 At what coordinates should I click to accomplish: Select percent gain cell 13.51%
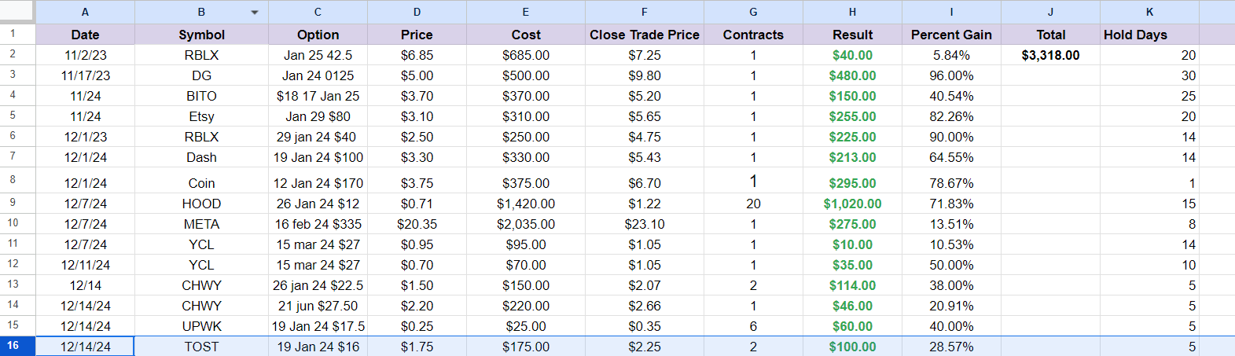point(951,224)
